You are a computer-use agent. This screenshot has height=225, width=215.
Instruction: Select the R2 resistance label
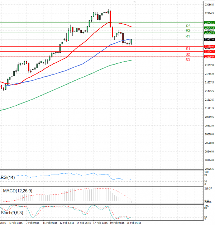188,30
